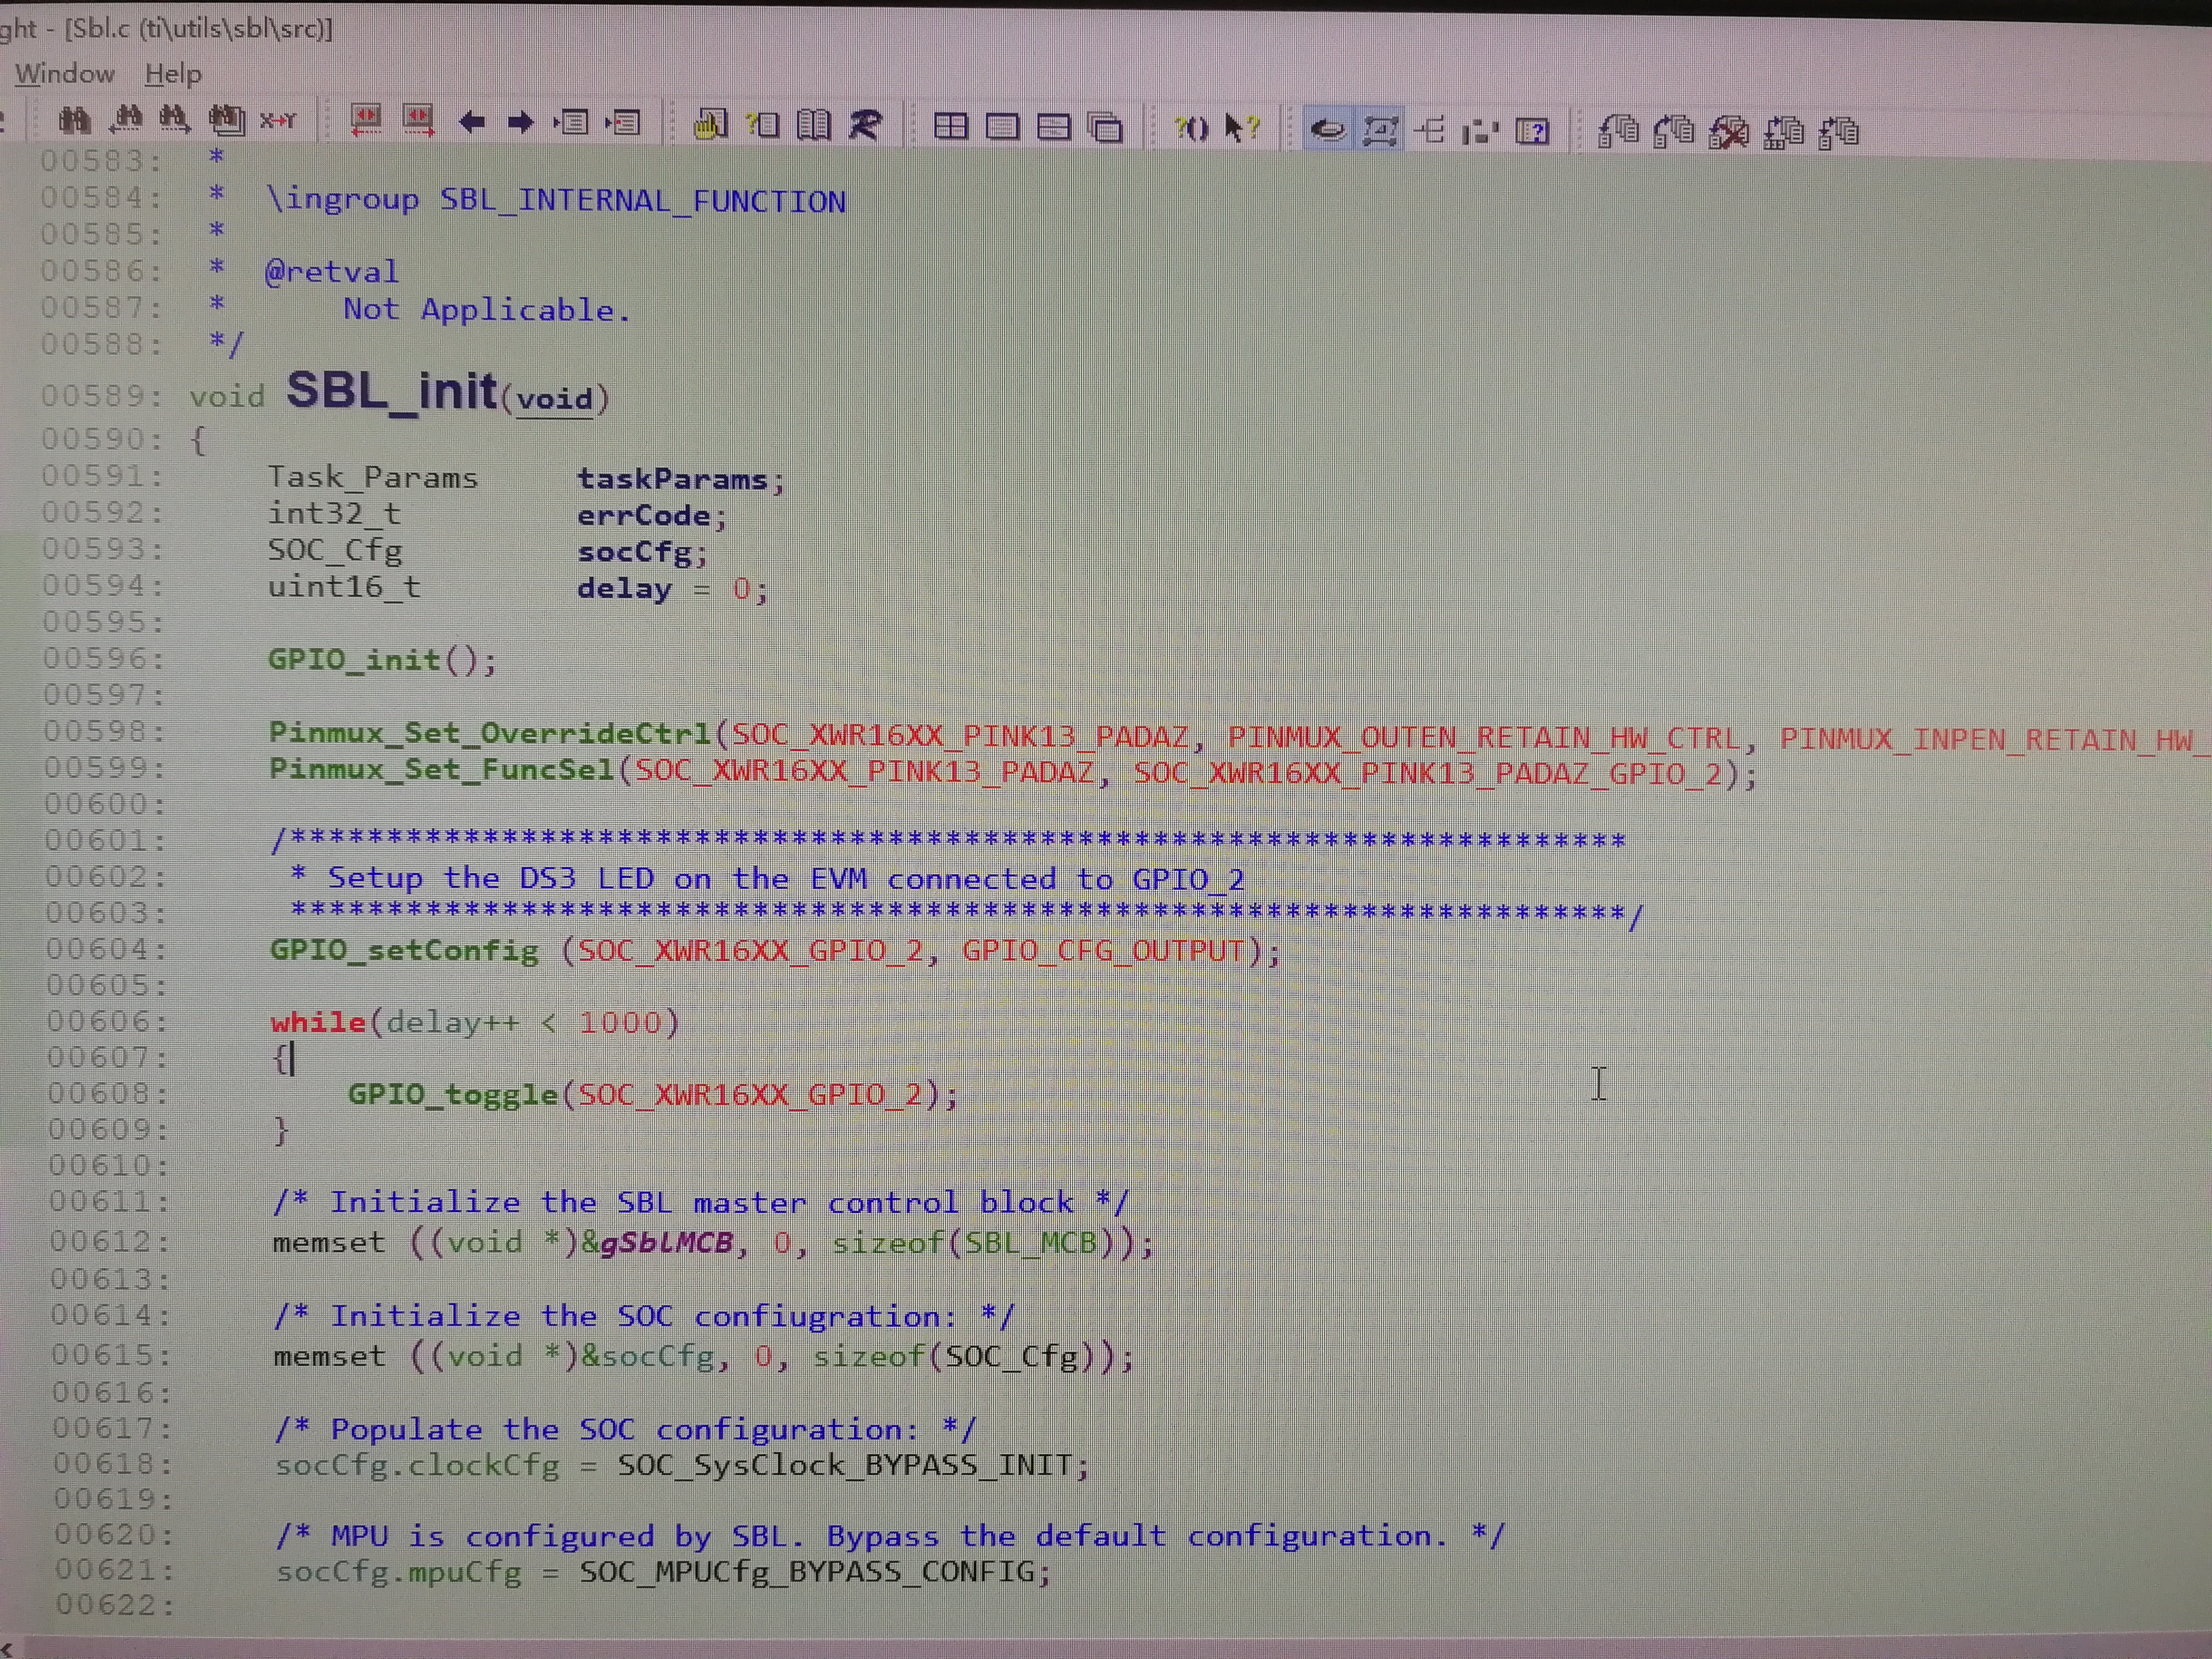Click socCfg variable declaration on line 593

click(635, 552)
